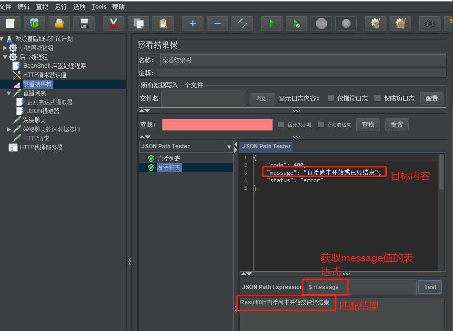Click the Paste clipboard icon

(163, 23)
